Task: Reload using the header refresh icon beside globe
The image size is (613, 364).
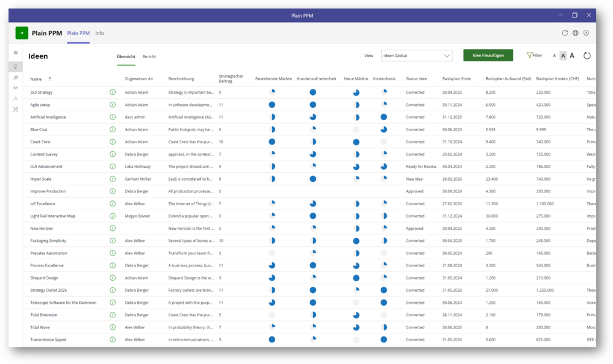Action: (565, 33)
